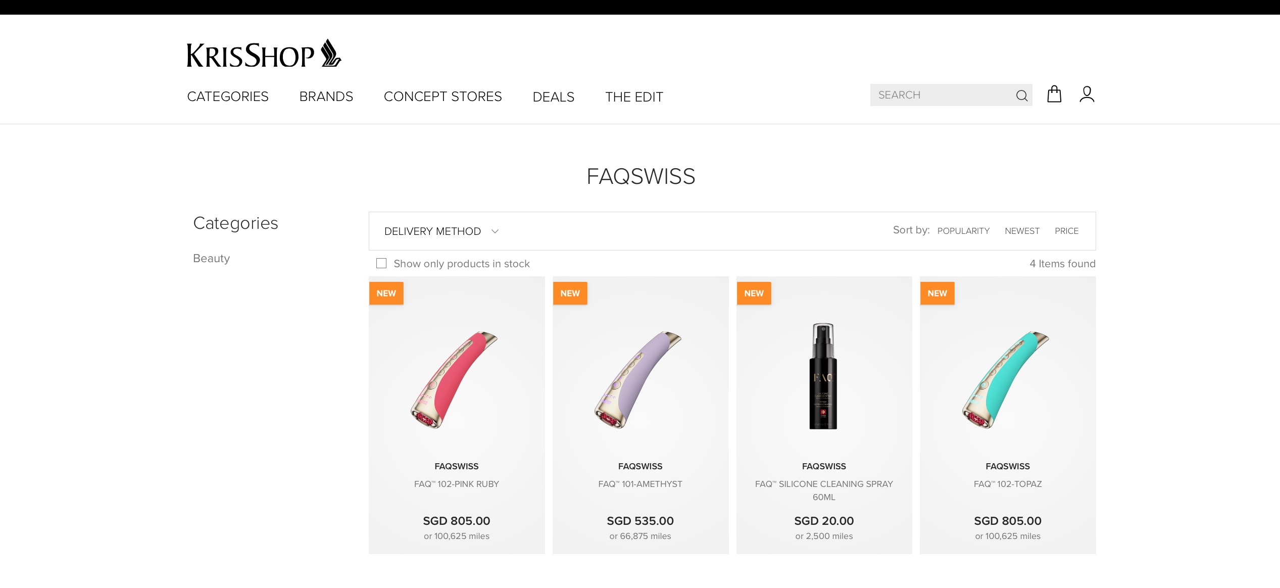Click the search magnifier icon
The height and width of the screenshot is (588, 1280).
[1021, 95]
